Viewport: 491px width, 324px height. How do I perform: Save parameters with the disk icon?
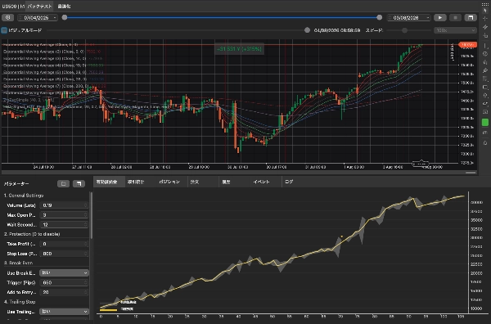(x=79, y=184)
